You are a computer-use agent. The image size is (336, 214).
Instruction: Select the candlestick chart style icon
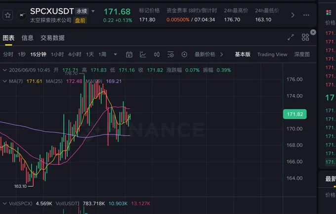(x=157, y=55)
